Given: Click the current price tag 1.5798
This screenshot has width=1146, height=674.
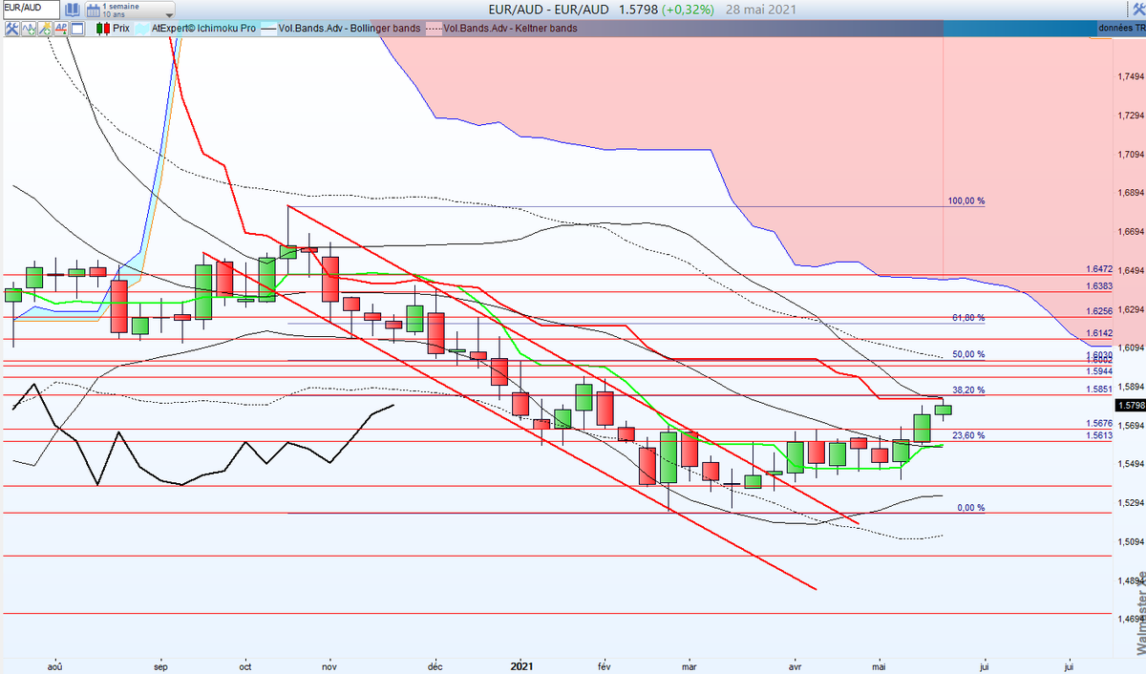Looking at the screenshot, I should pos(1129,405).
